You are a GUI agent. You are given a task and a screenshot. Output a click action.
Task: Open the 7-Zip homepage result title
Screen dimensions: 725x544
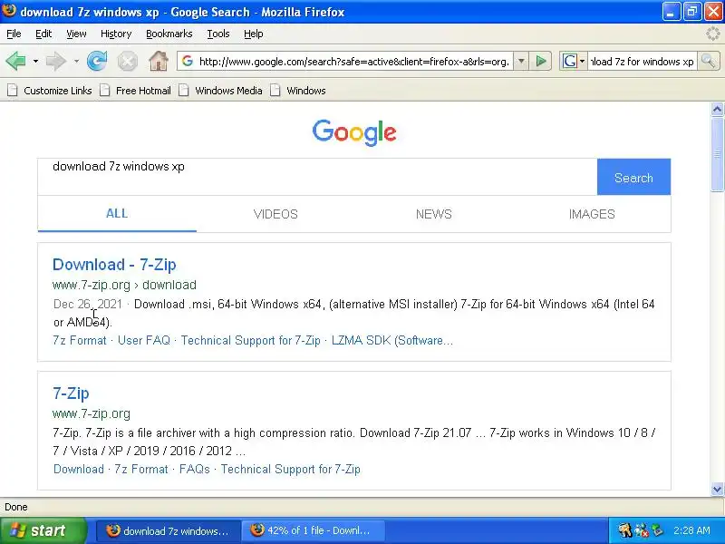tap(71, 393)
